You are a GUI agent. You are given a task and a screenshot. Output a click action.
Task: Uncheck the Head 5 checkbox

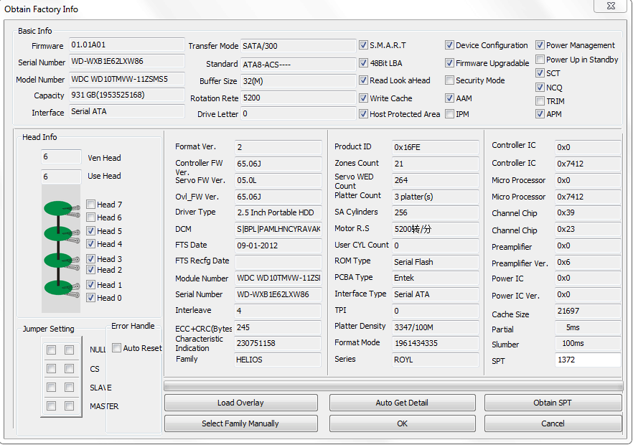[x=91, y=231]
